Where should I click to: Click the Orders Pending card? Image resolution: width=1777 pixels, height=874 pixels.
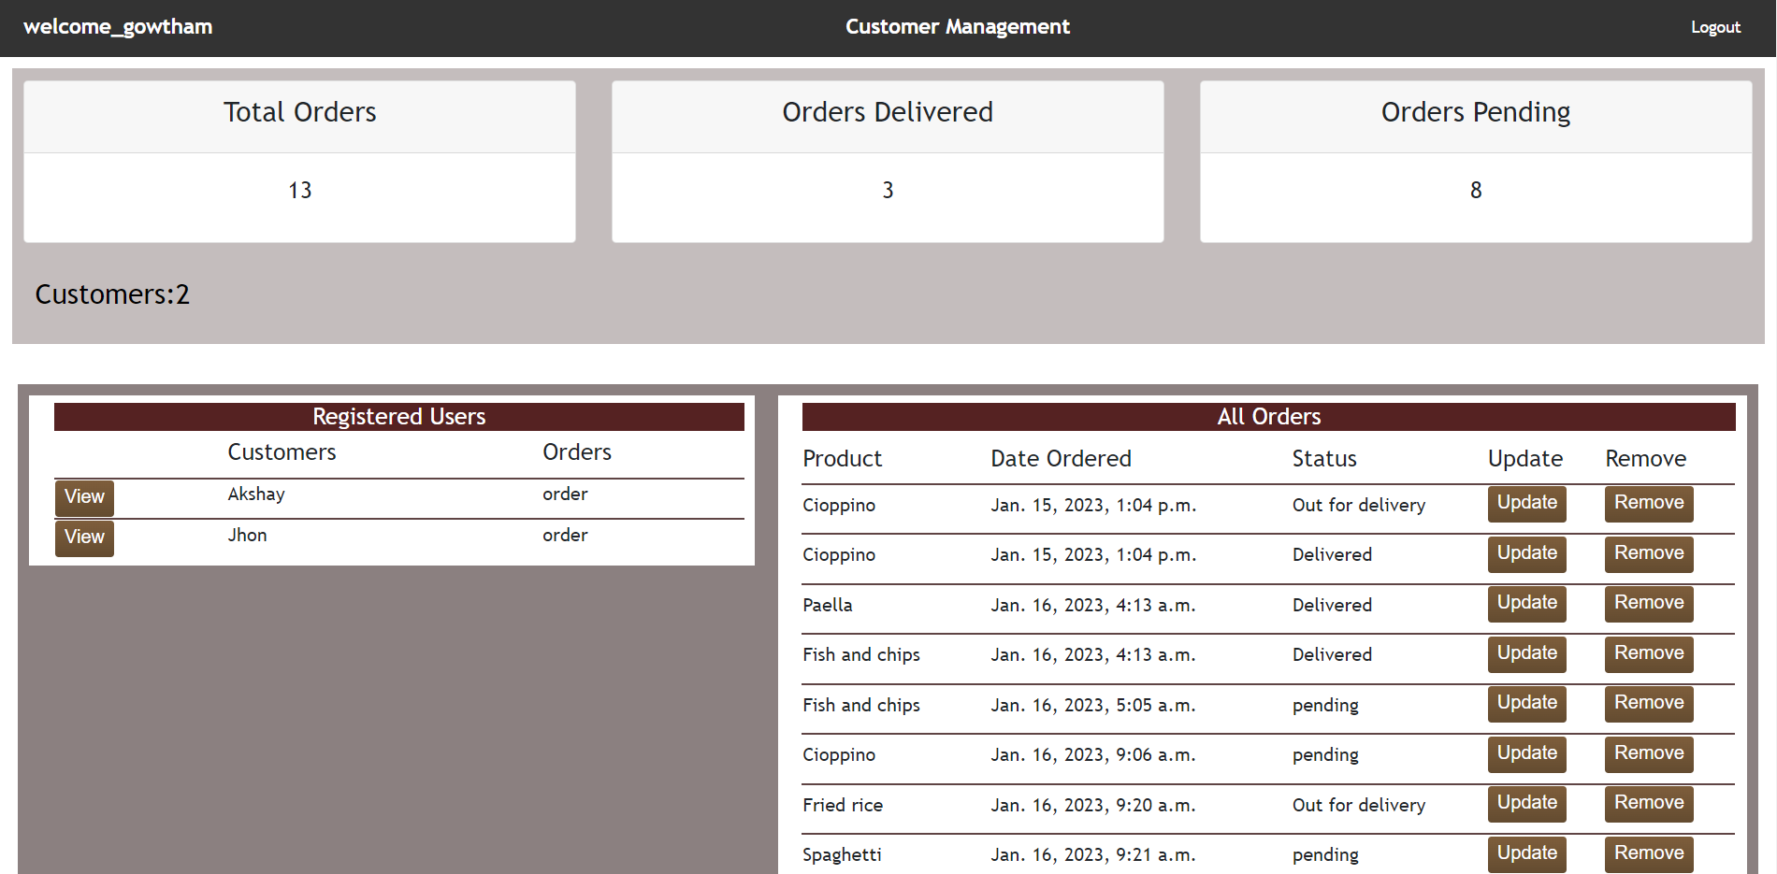coord(1475,161)
